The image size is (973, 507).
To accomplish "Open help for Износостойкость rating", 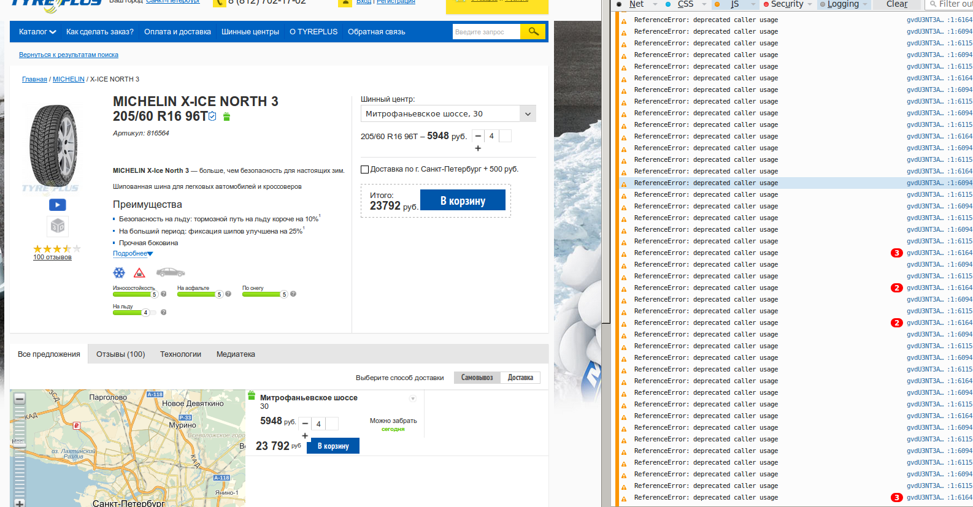I will pos(164,294).
